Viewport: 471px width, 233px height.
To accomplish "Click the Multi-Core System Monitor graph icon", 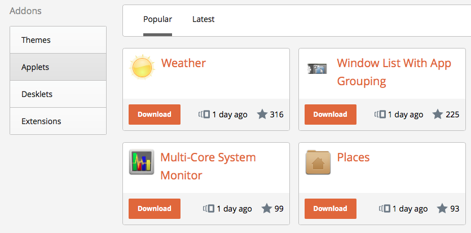I will coord(142,162).
